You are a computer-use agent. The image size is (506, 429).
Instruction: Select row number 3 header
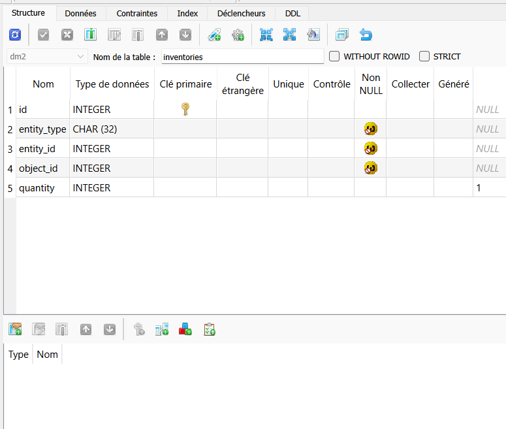(10, 149)
